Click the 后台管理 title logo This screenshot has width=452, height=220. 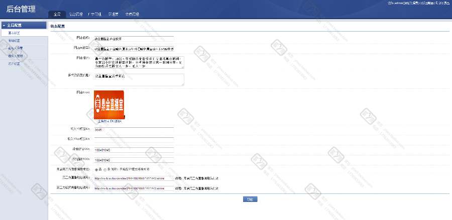[21, 9]
